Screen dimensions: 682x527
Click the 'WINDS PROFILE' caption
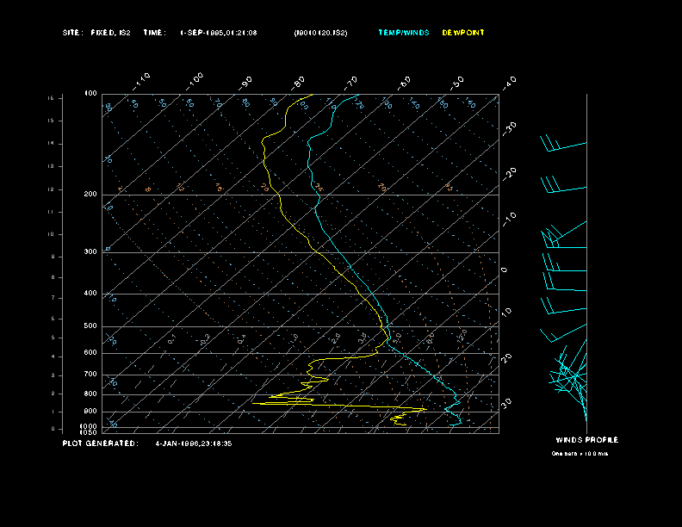tap(586, 440)
